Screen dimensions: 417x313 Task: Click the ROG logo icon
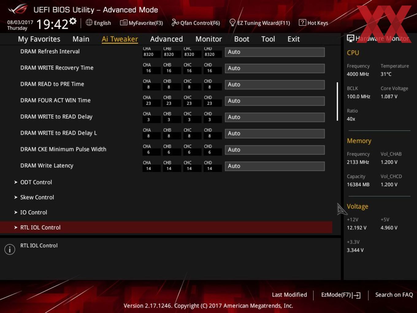click(18, 9)
